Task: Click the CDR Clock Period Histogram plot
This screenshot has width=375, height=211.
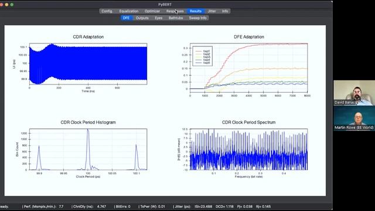Action: tap(88, 149)
